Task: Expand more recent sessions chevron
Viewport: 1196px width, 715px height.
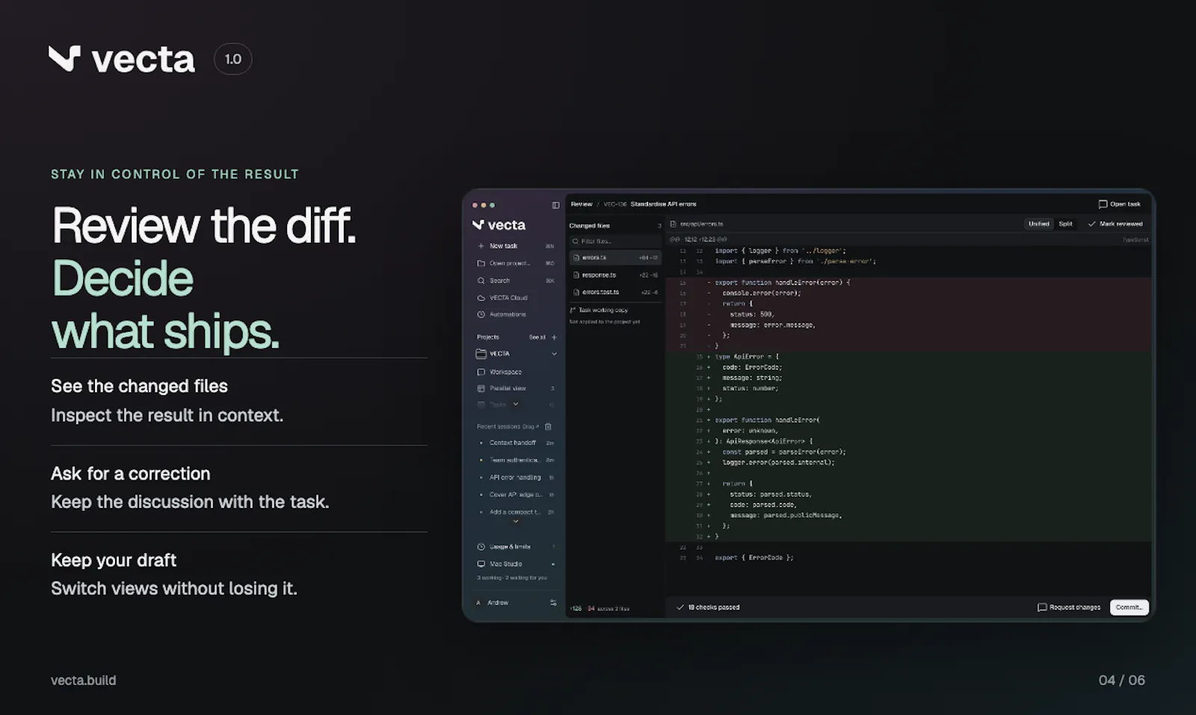Action: point(516,521)
